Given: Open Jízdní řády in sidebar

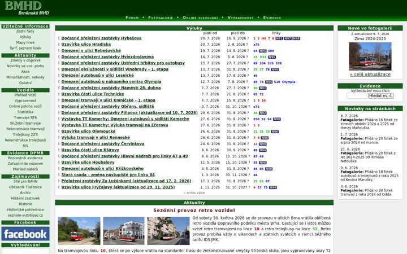Looking at the screenshot, I should click(25, 31).
